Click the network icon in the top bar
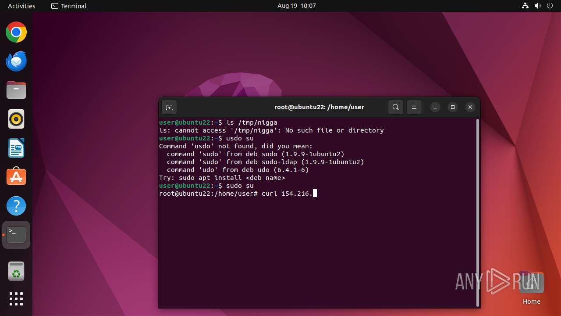 pos(525,6)
